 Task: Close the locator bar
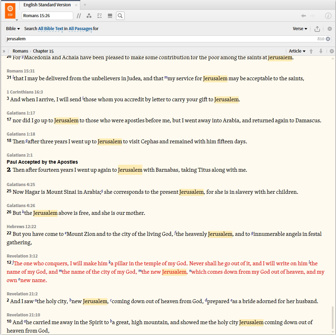coord(332,51)
